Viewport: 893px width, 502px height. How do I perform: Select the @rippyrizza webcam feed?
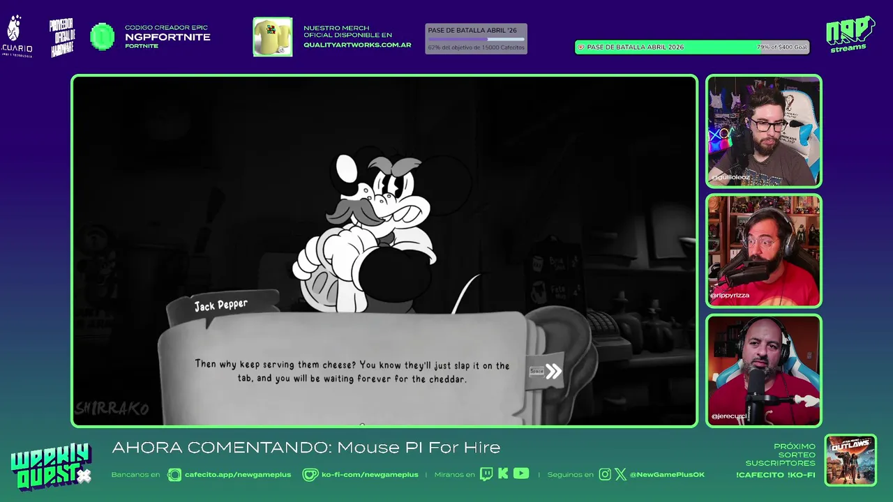764,251
